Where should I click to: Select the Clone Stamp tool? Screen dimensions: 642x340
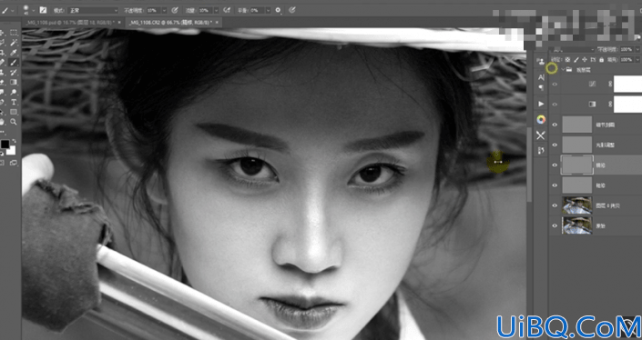(2, 73)
